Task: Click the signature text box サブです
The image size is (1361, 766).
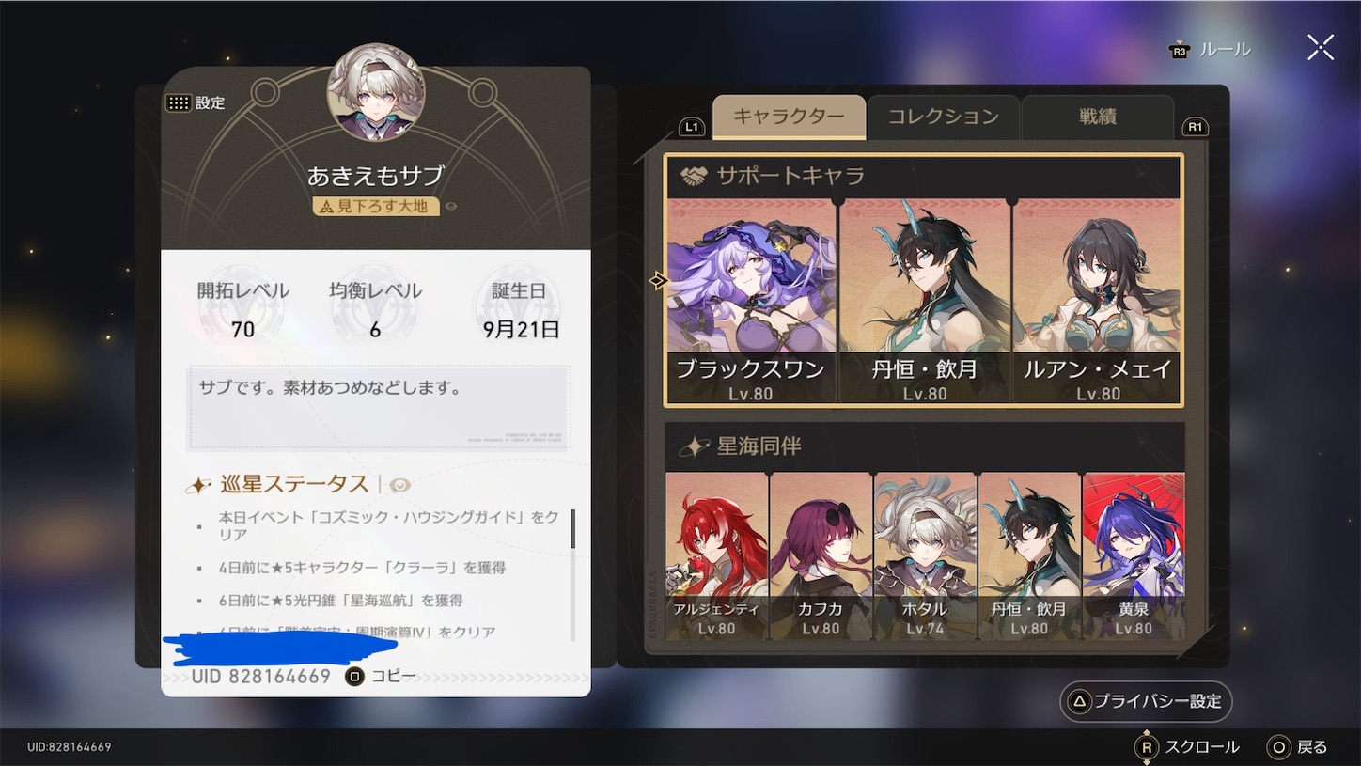Action: [380, 407]
